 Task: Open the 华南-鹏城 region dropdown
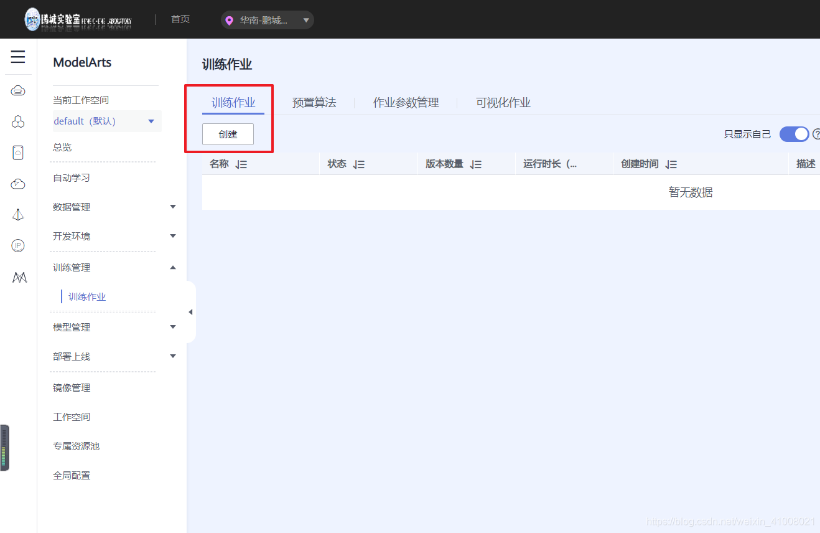[x=268, y=21]
